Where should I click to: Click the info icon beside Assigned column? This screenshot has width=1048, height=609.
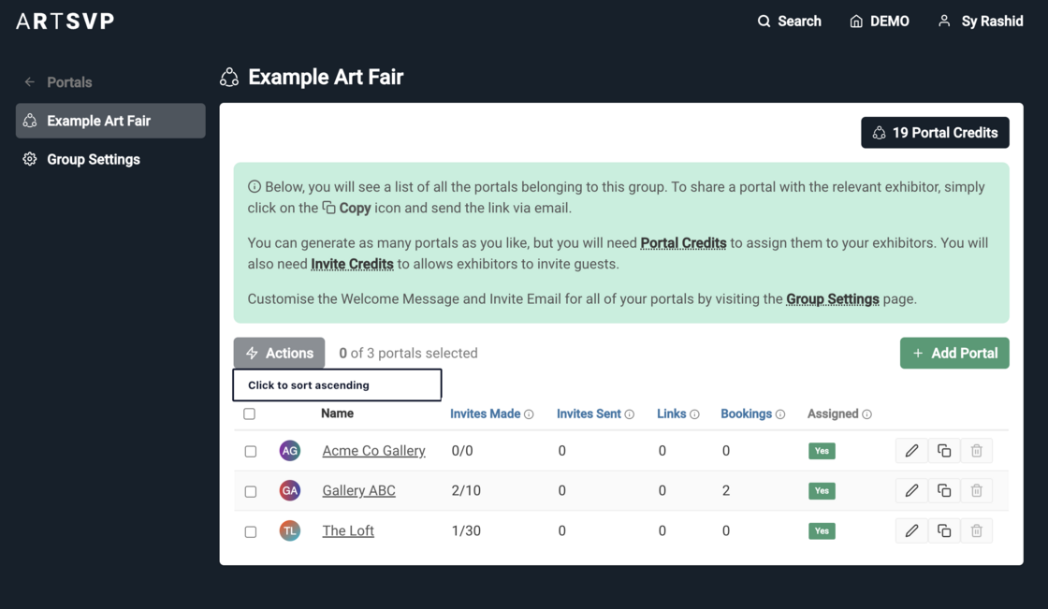click(x=867, y=414)
